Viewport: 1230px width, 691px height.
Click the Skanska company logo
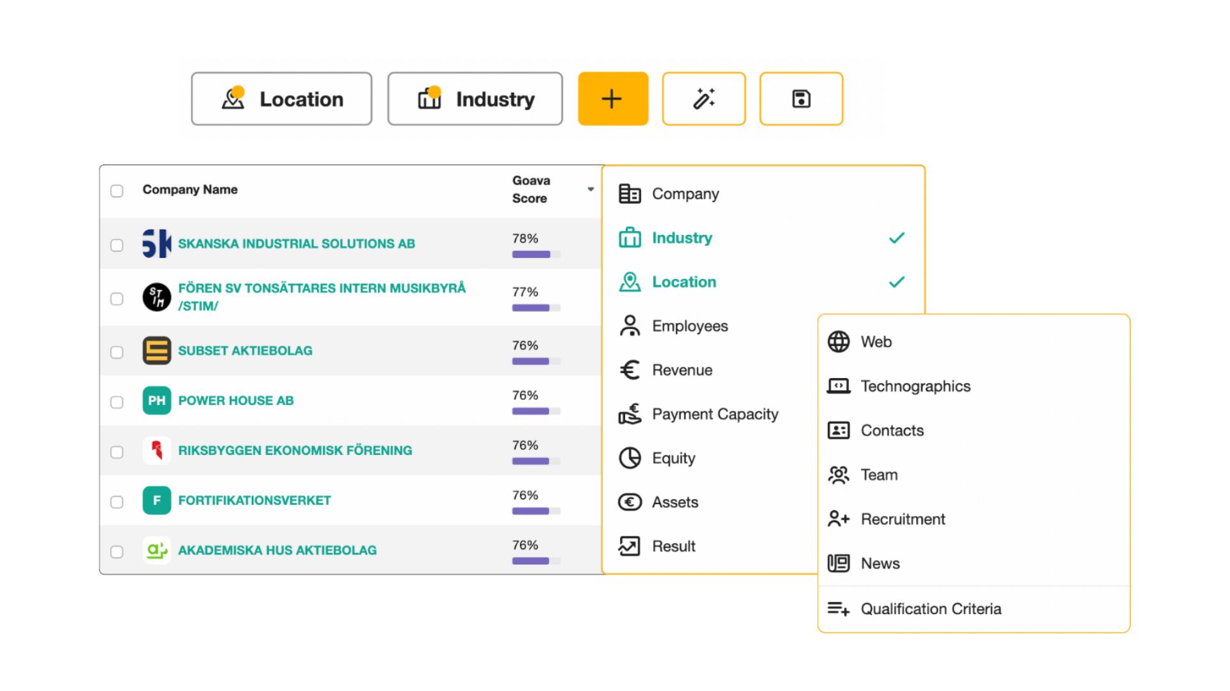[x=156, y=244]
